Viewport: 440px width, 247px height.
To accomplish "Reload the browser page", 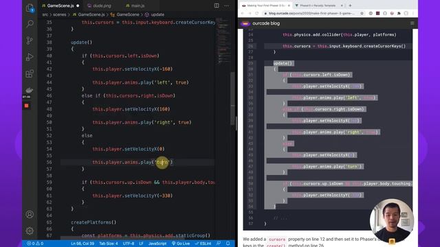I will click(x=256, y=13).
